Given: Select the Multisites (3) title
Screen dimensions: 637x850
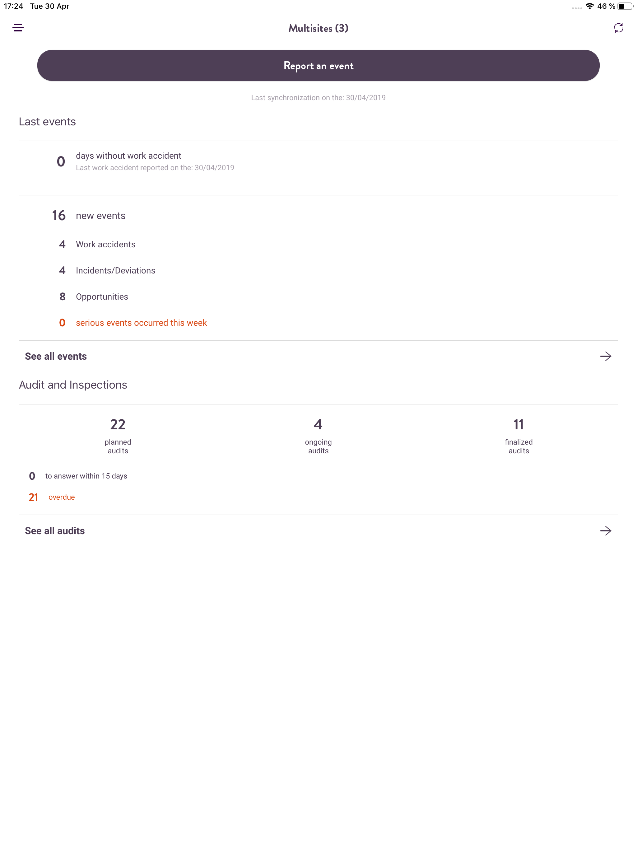Looking at the screenshot, I should tap(318, 28).
